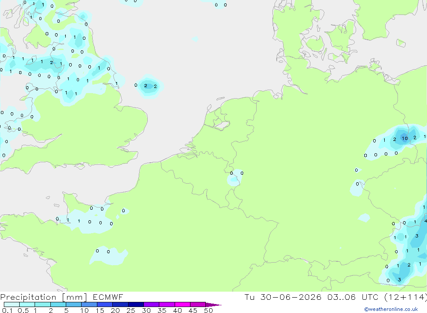Pick the 1–2 mm legend color swatch

point(43,304)
